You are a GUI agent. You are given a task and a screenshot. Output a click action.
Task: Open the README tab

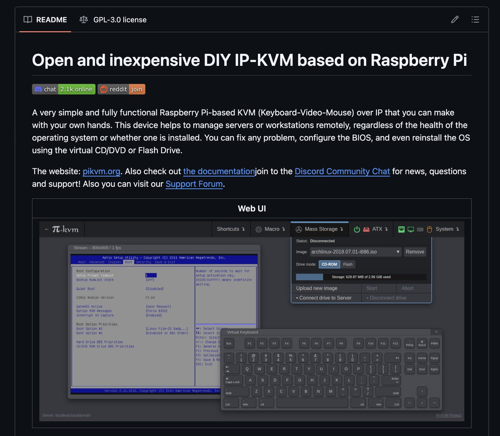(x=45, y=20)
